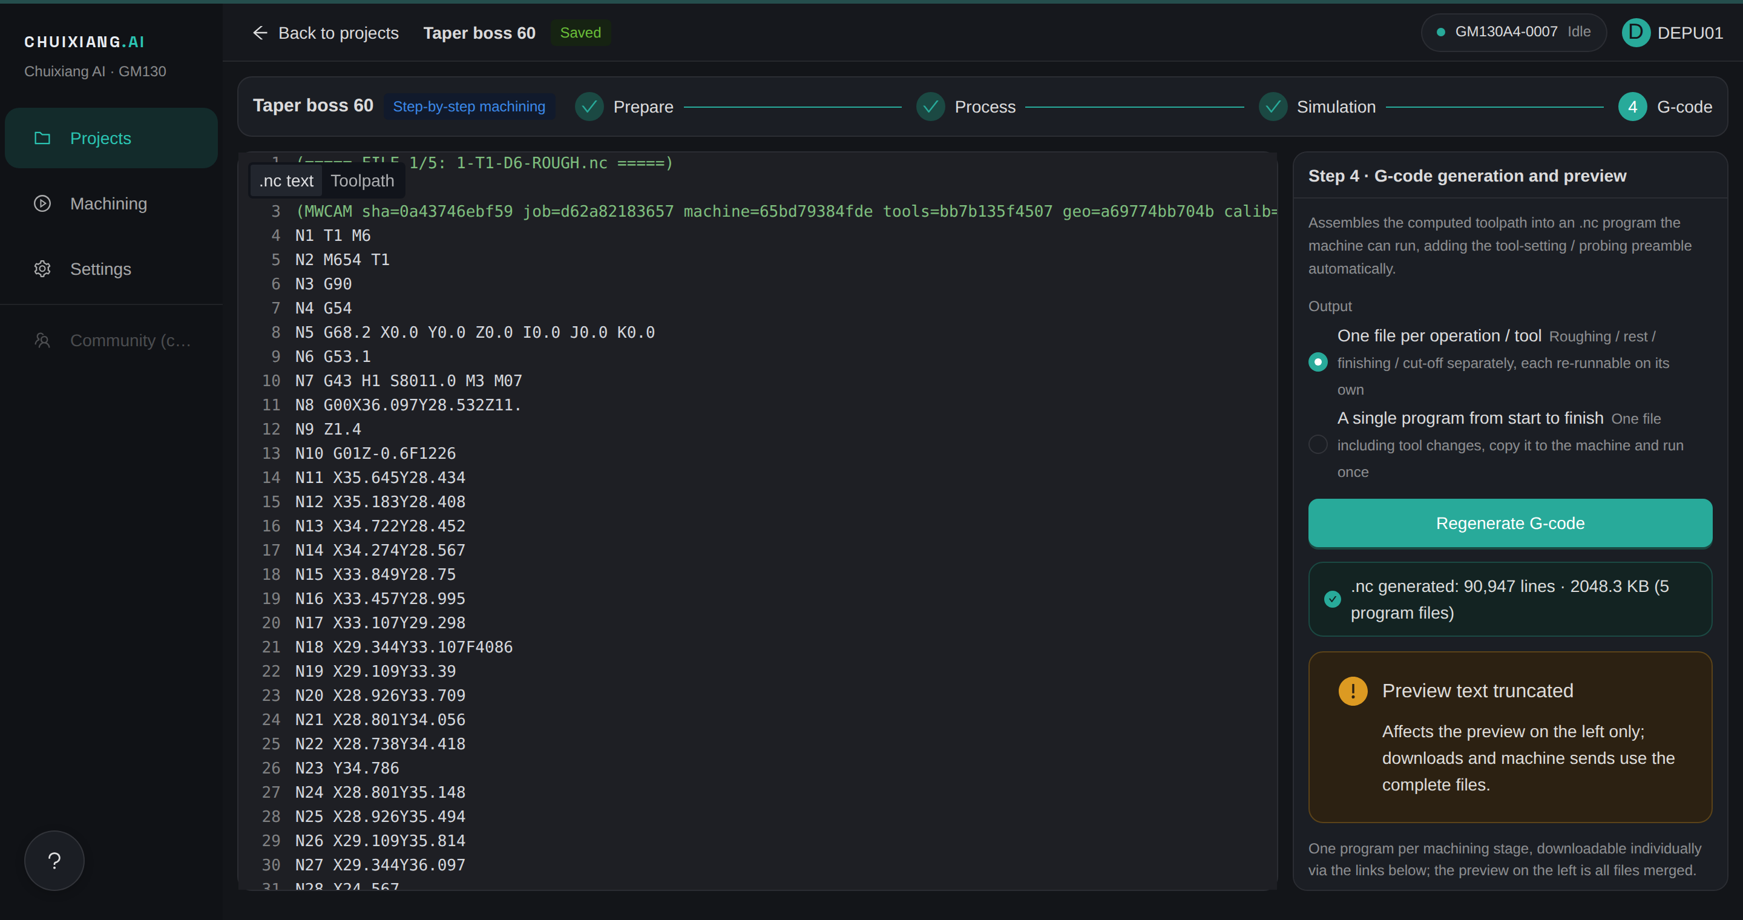Viewport: 1743px width, 920px height.
Task: Select One file per operation / tool radio
Action: pos(1318,363)
